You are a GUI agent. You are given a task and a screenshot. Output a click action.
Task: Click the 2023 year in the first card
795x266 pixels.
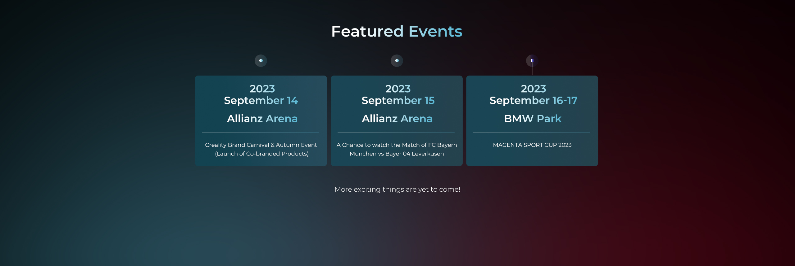262,89
